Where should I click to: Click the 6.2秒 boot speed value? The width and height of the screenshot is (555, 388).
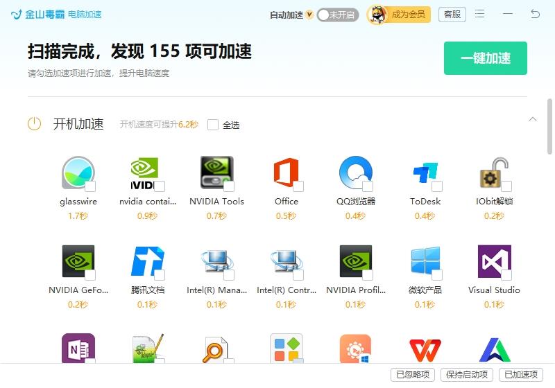tap(188, 125)
